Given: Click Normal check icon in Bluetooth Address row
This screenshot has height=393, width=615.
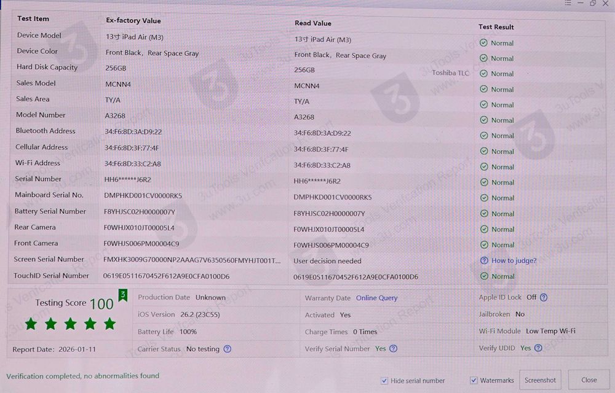Looking at the screenshot, I should click(484, 136).
